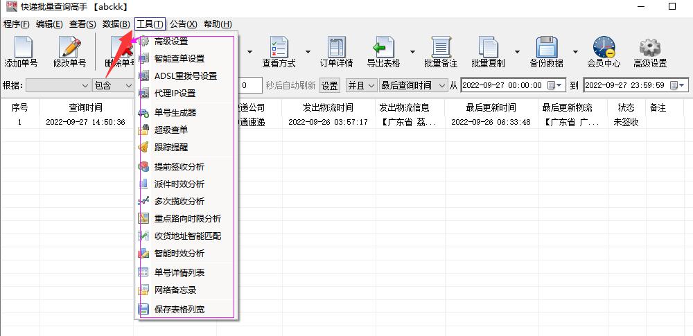Open the 最后查询时间 dropdown
This screenshot has width=693, height=336.
pyautogui.click(x=413, y=85)
